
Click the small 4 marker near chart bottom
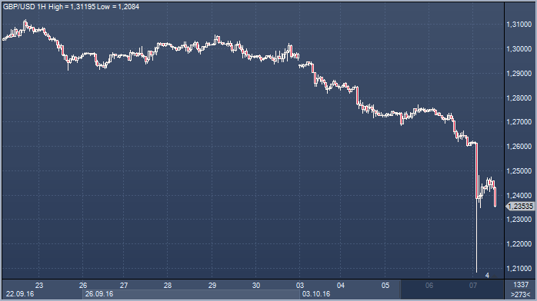point(487,276)
